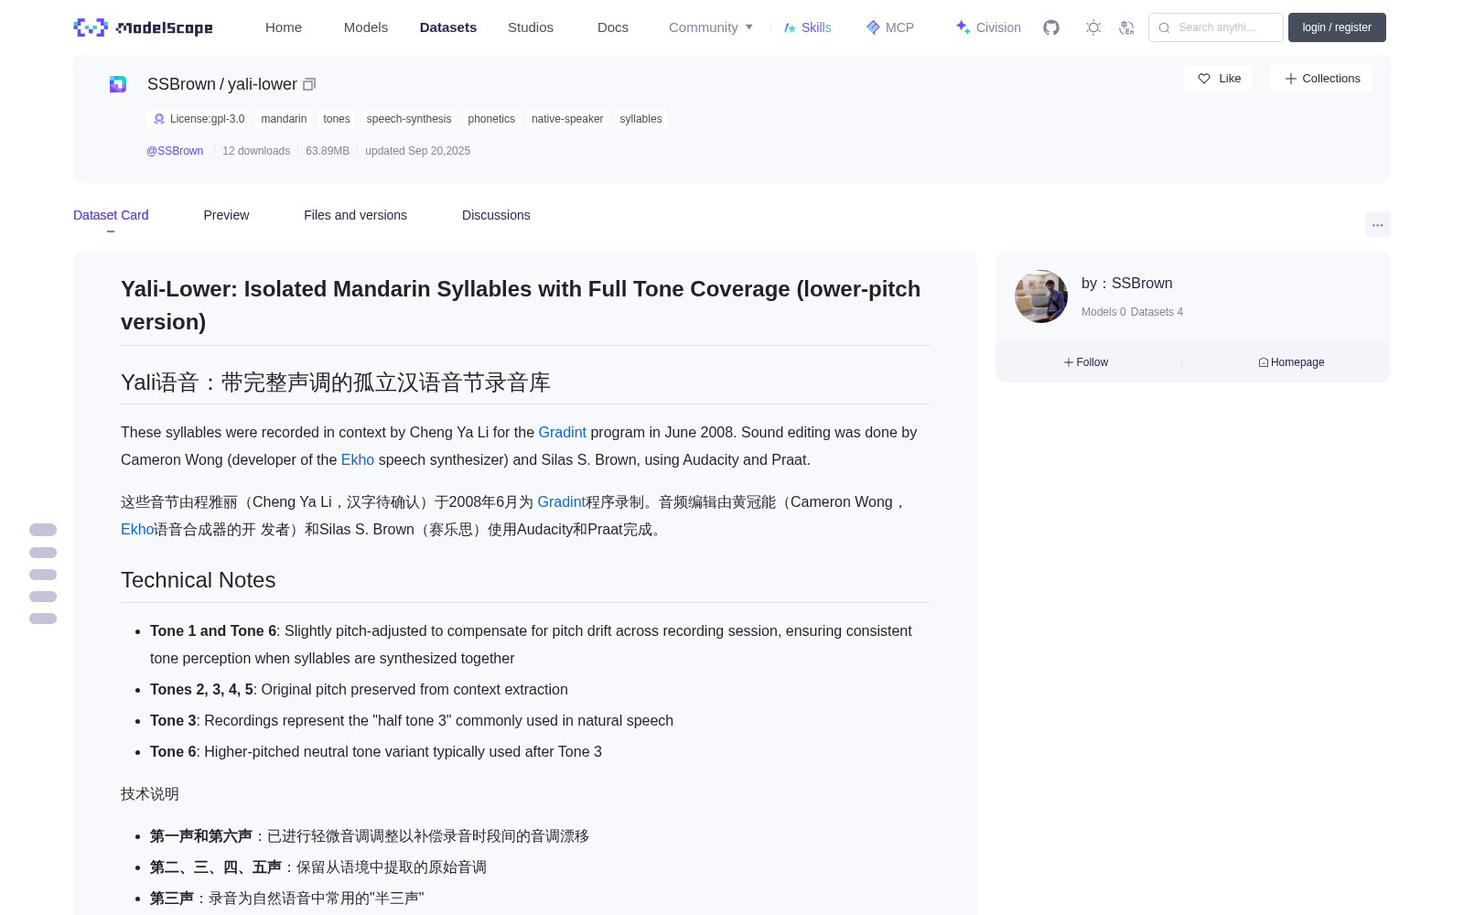Viewport: 1464px width, 915px height.
Task: Click the login / register button
Action: (x=1337, y=27)
